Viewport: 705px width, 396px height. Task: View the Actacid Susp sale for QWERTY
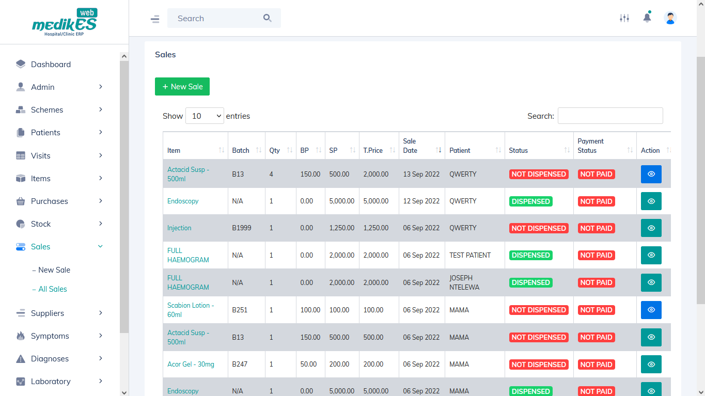point(651,174)
